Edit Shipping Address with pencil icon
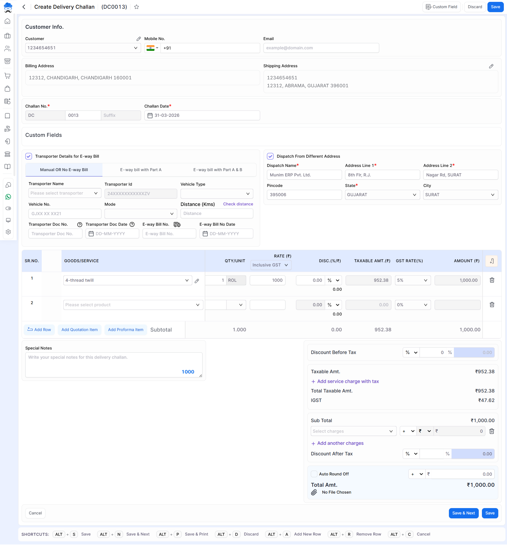Screen dimensions: 507x545 pos(491,66)
